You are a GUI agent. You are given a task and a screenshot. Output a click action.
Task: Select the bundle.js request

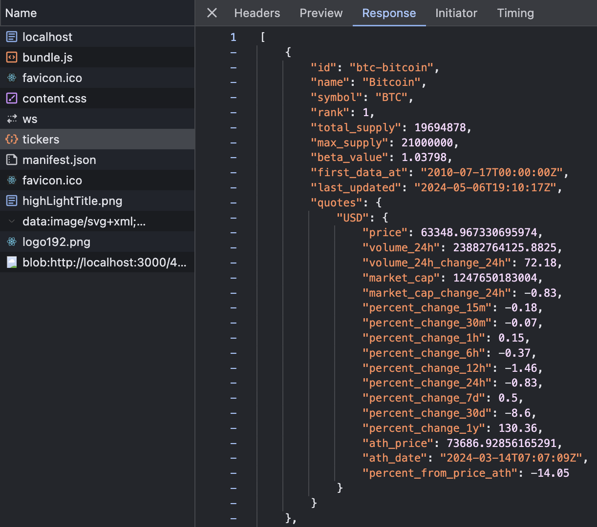tap(97, 57)
